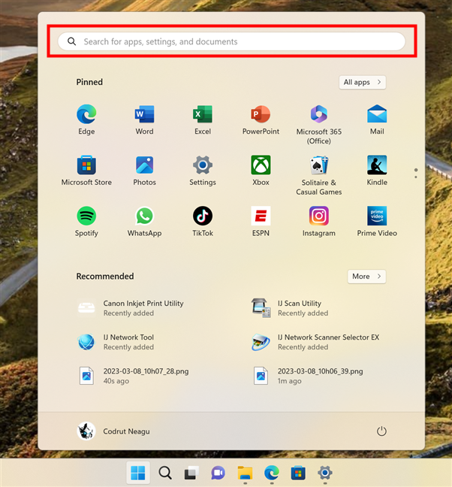The height and width of the screenshot is (487, 452).
Task: Open Edge from the taskbar
Action: [x=272, y=473]
